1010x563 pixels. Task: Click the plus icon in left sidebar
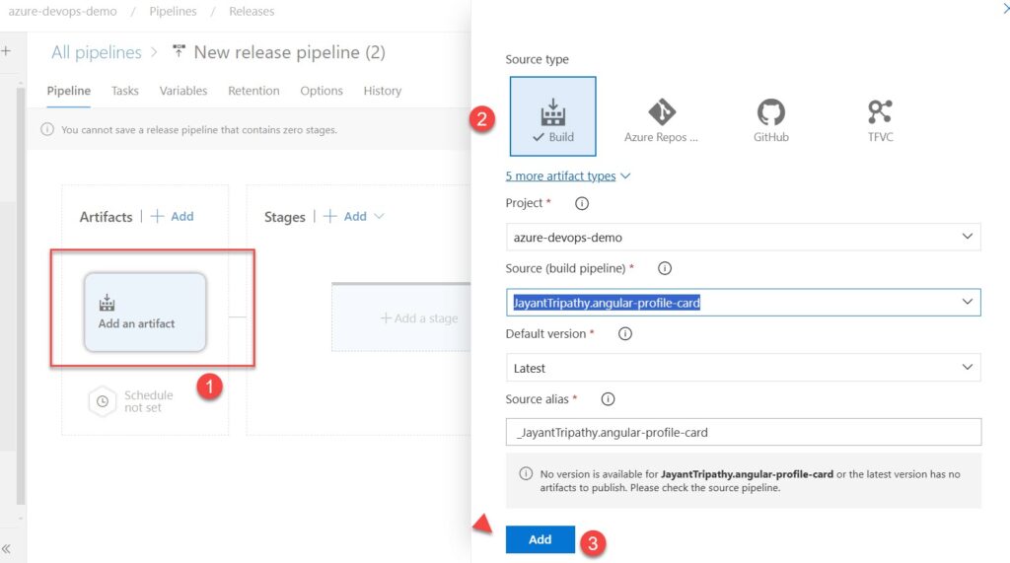point(7,51)
